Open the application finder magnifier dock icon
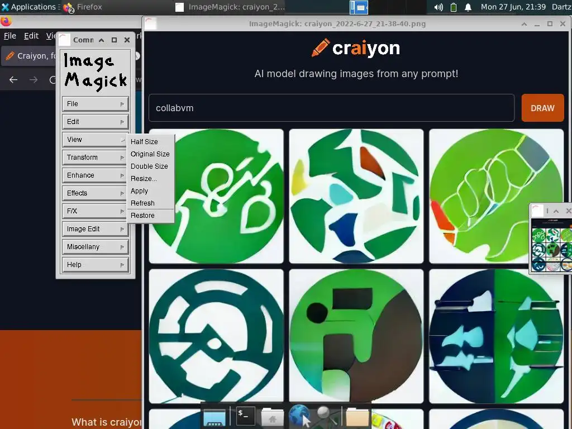Viewport: 572px width, 429px height. click(326, 415)
